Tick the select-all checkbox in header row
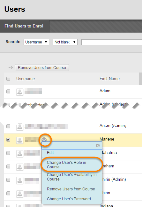This screenshot has width=142, height=207. [x=8, y=79]
